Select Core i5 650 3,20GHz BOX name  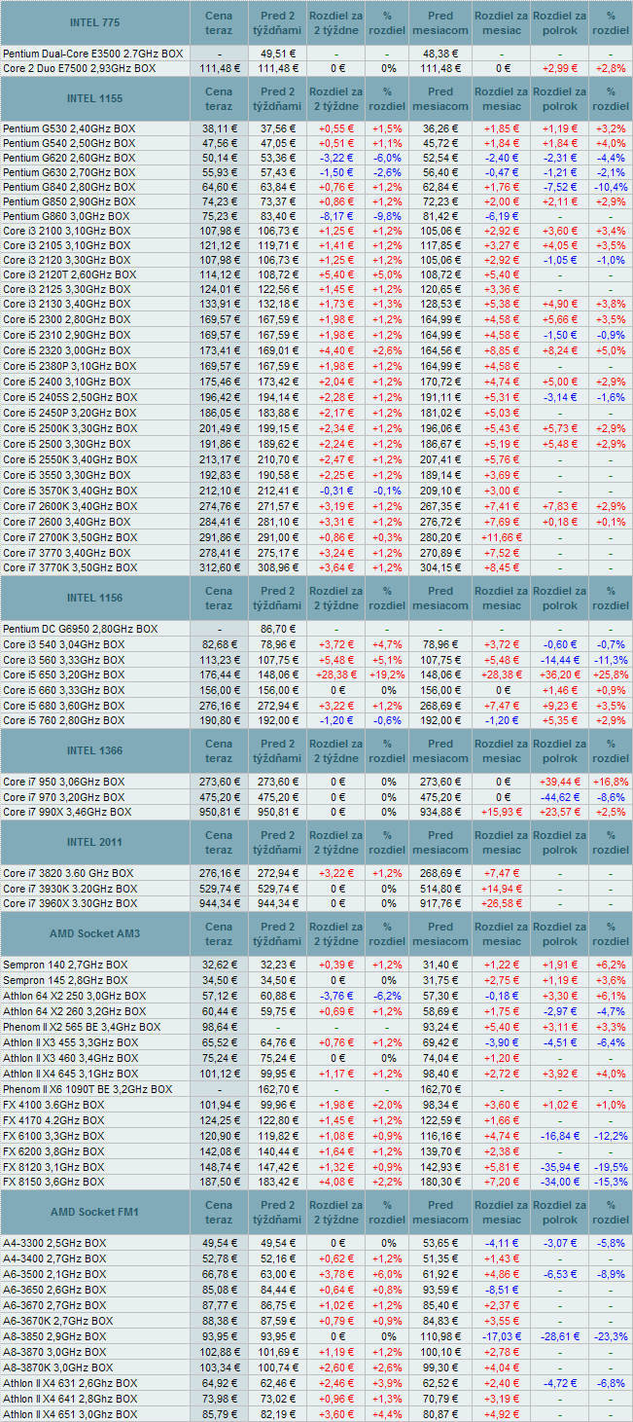(x=64, y=675)
